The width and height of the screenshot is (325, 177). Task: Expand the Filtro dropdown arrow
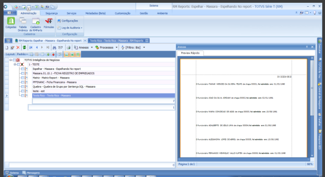point(144,48)
